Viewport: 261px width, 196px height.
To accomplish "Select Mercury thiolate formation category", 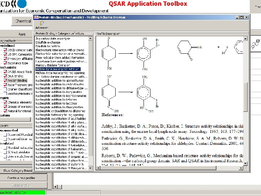I will [x=53, y=65].
